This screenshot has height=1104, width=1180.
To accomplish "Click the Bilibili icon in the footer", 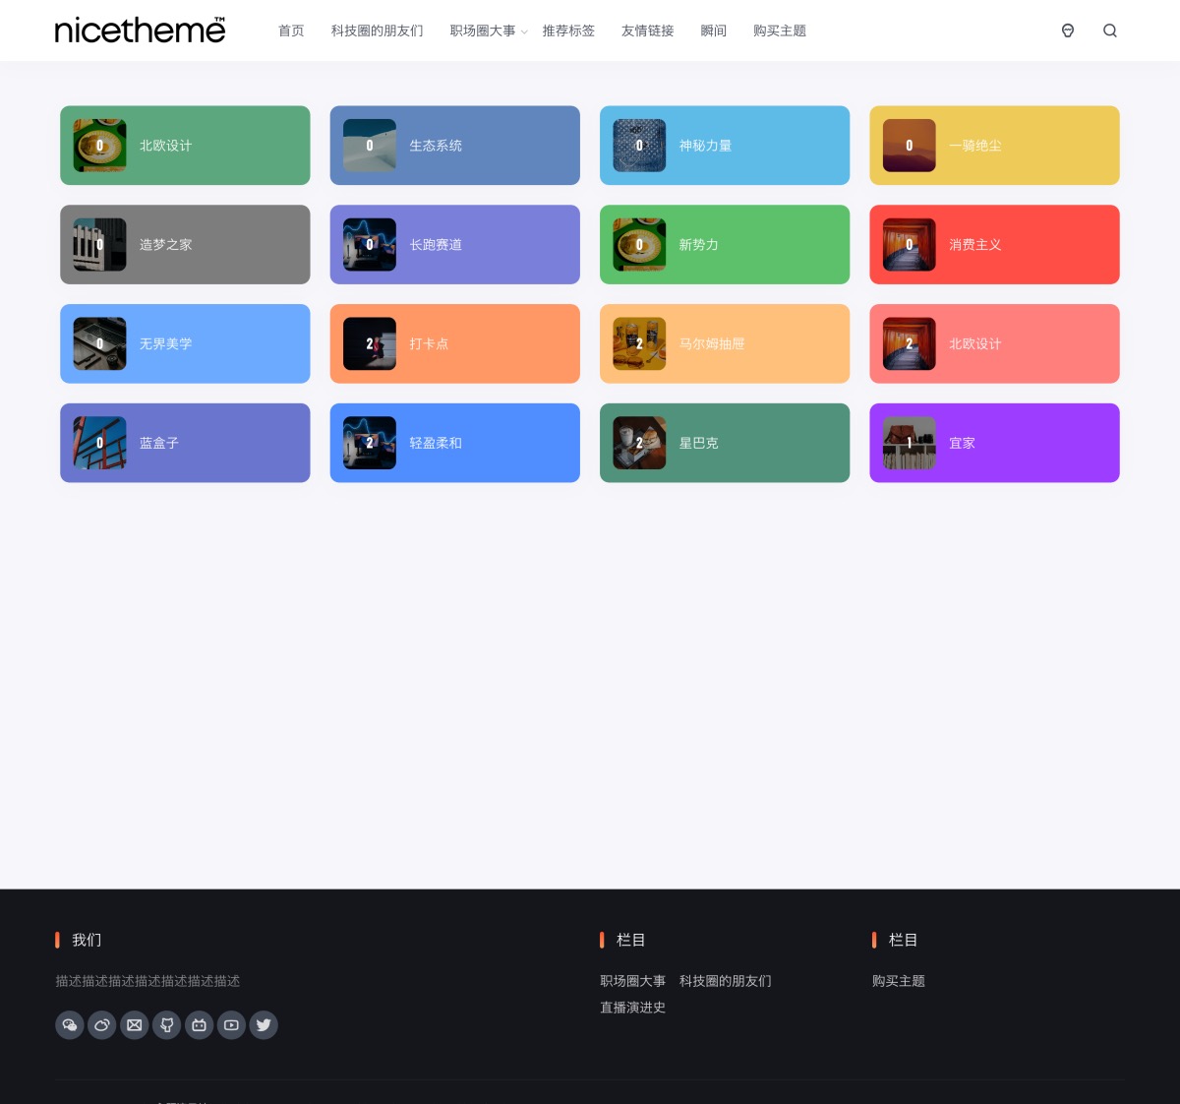I will [199, 1025].
